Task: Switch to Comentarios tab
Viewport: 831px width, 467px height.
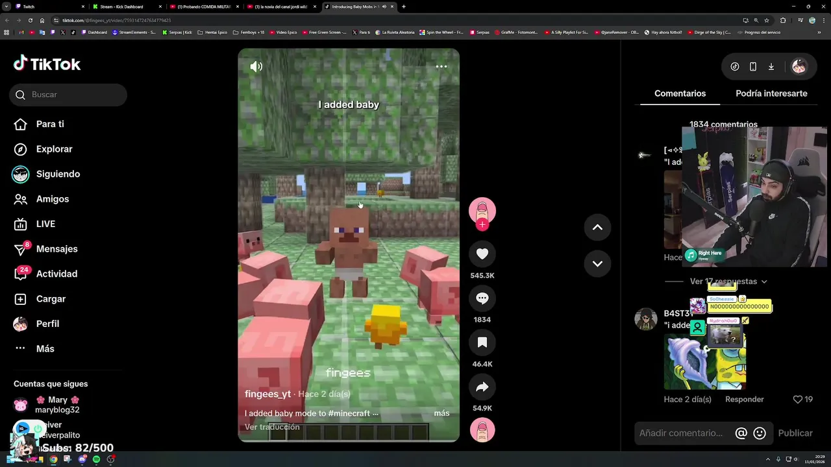Action: coord(680,93)
